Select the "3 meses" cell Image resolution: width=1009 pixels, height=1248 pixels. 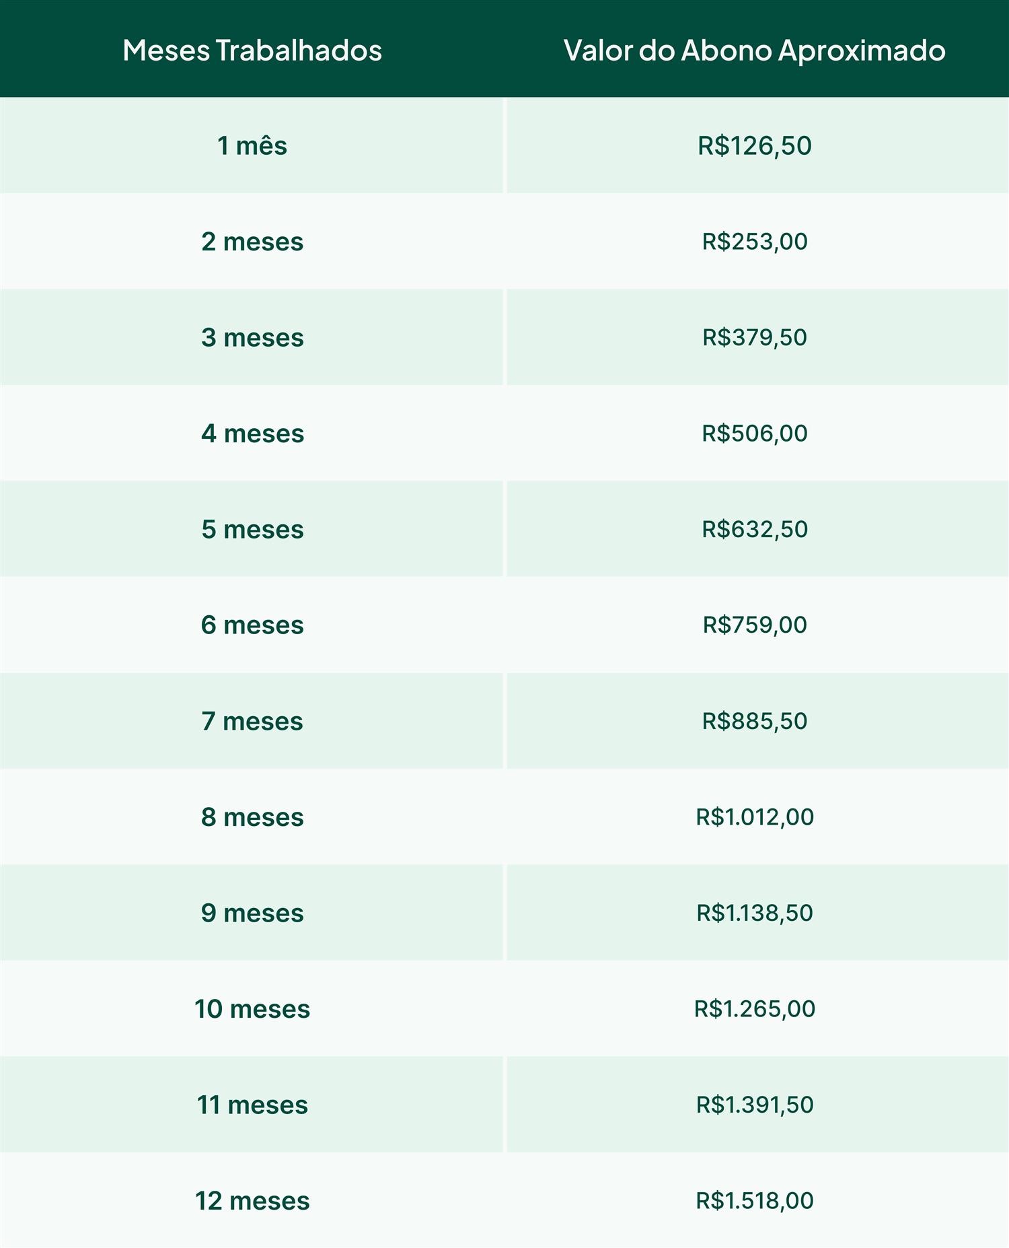point(252,337)
